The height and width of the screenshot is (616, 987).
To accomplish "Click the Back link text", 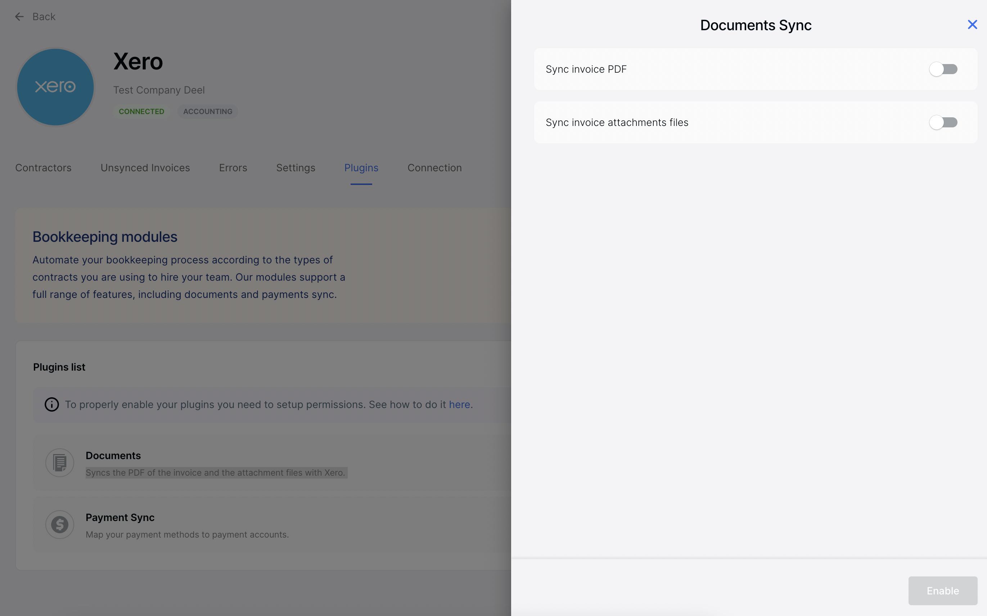I will [44, 17].
